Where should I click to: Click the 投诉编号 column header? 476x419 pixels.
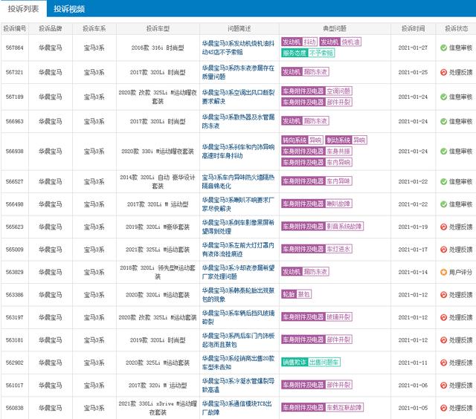pos(15,28)
